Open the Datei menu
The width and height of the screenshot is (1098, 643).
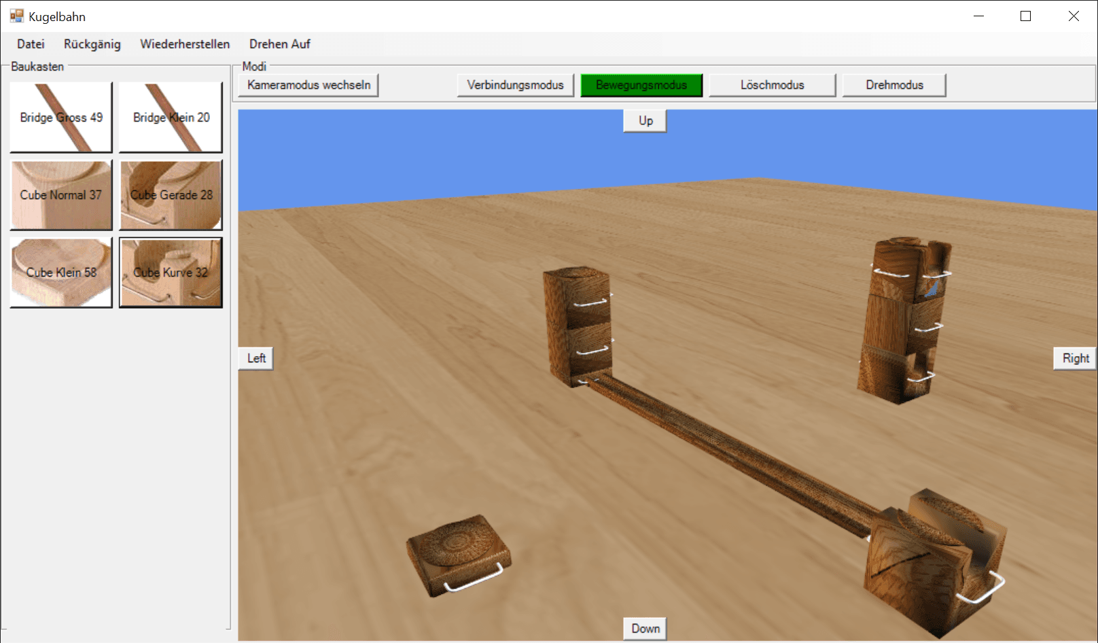[x=31, y=44]
